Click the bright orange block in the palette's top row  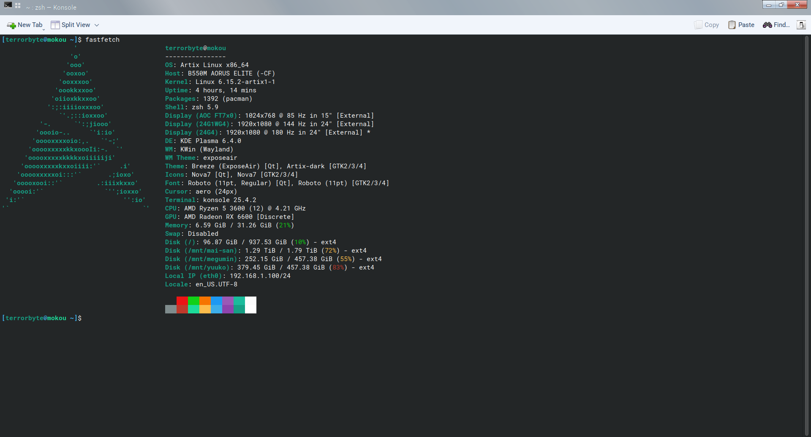[205, 301]
